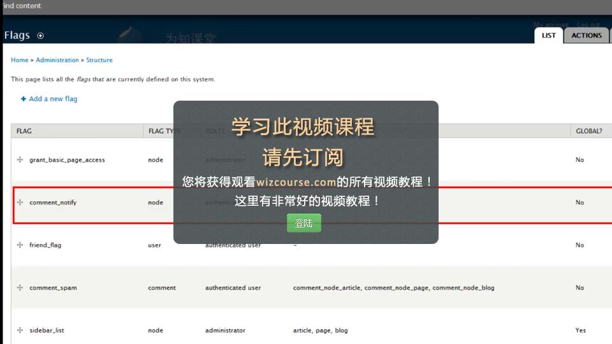
Task: Click 'No' global value for comment_spam
Action: coord(579,287)
